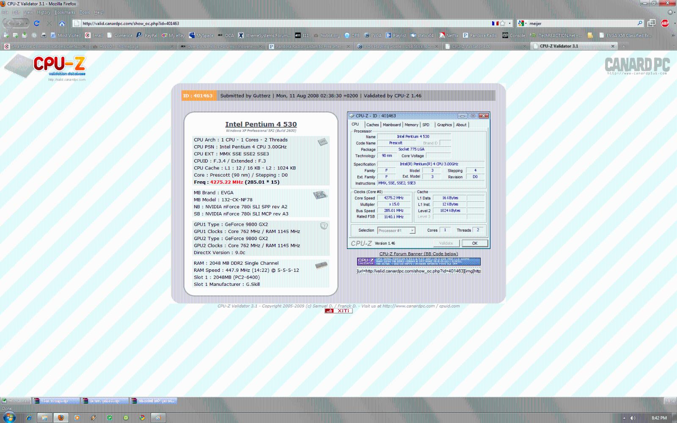The width and height of the screenshot is (677, 423).
Task: Open the Adblock Plus ABP icon
Action: click(665, 23)
